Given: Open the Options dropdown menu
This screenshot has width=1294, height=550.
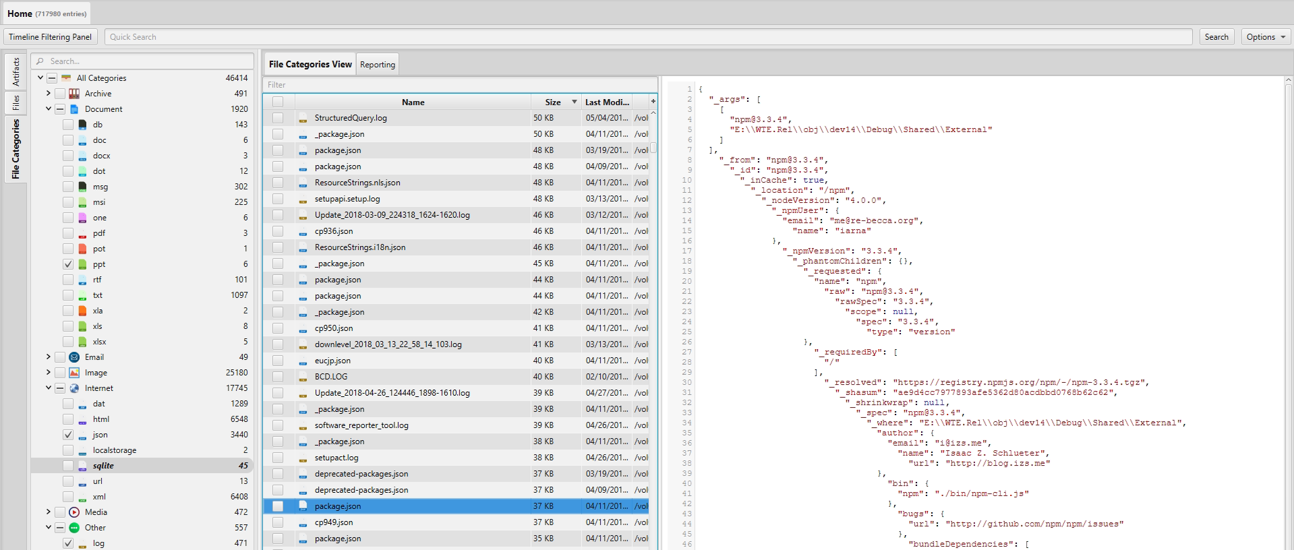Looking at the screenshot, I should click(1265, 37).
